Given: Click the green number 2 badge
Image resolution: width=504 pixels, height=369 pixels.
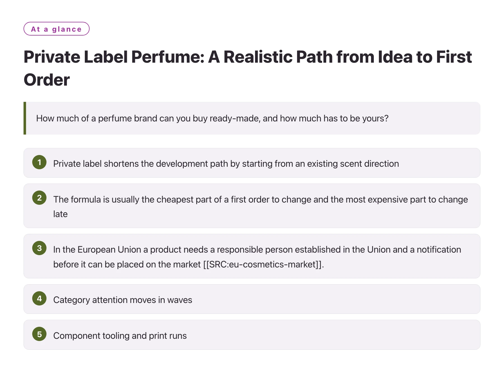Looking at the screenshot, I should pos(39,198).
